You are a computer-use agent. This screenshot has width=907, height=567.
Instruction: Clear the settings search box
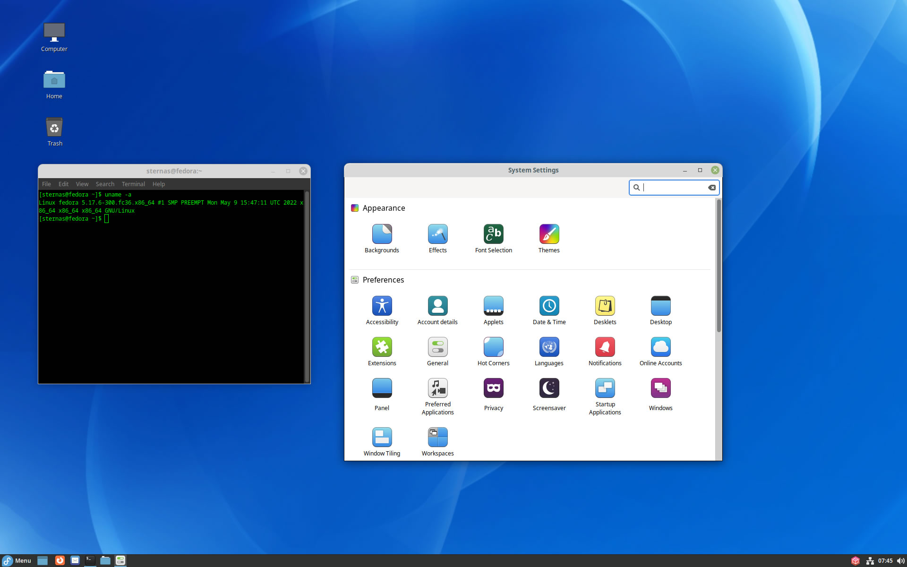pos(711,188)
